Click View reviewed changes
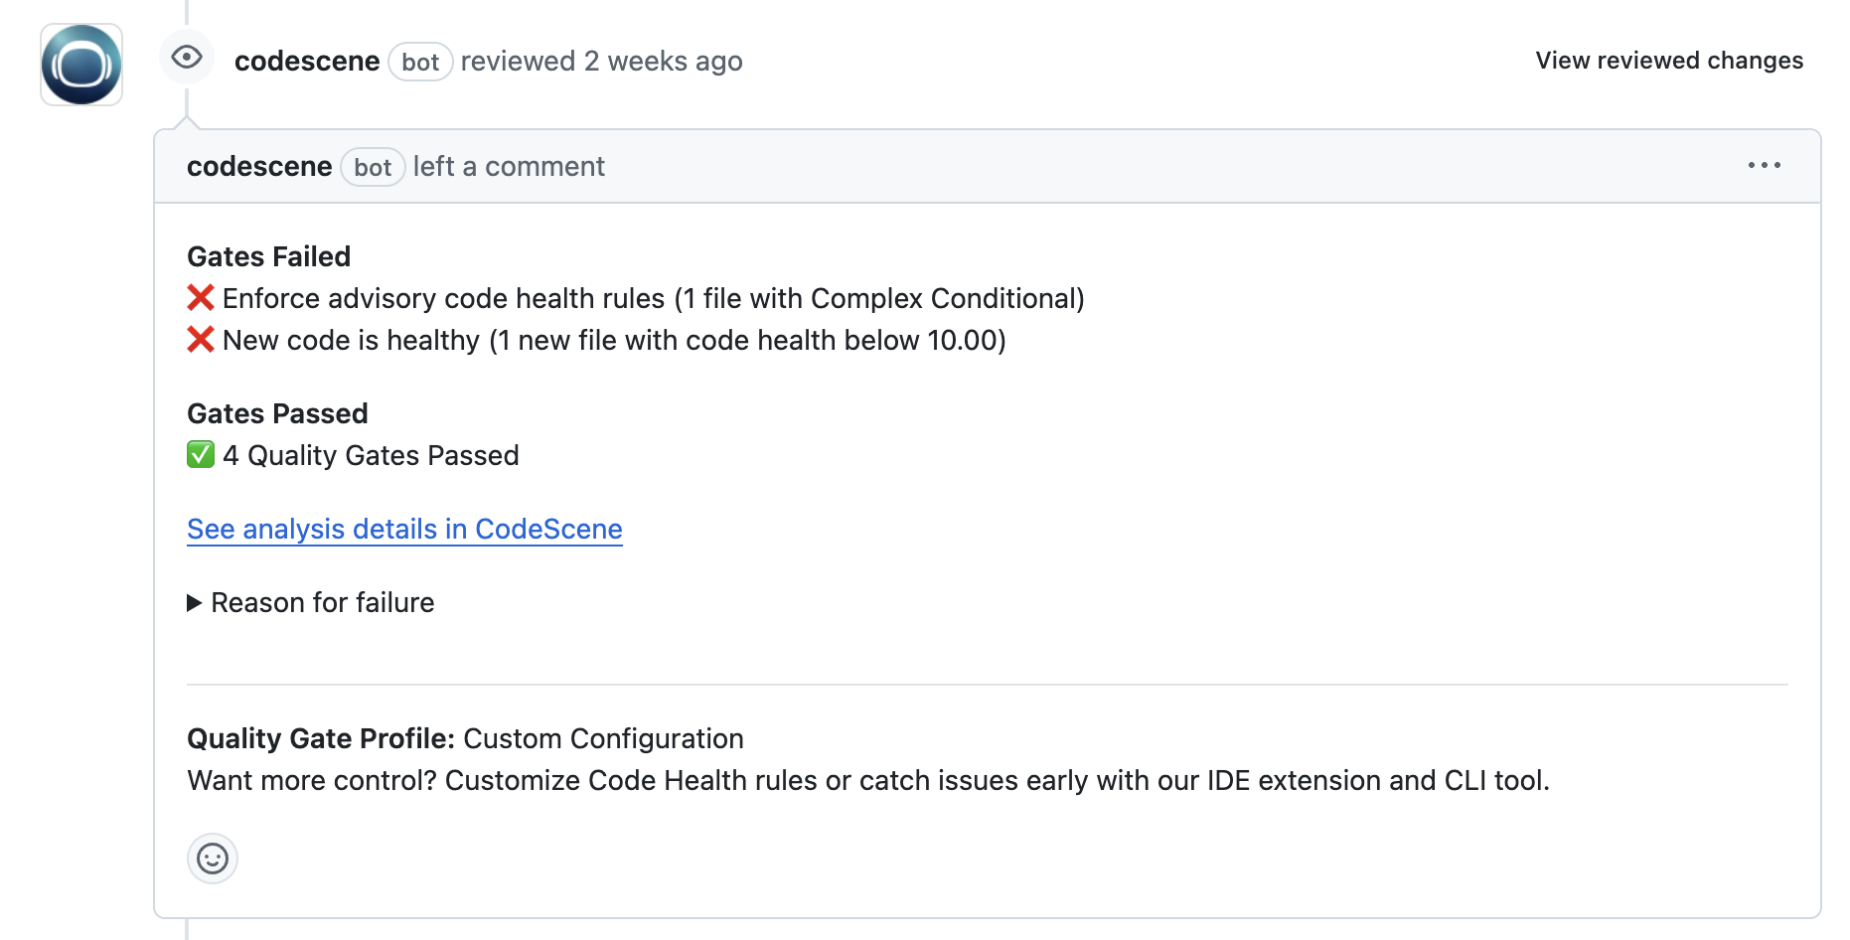 click(x=1669, y=60)
